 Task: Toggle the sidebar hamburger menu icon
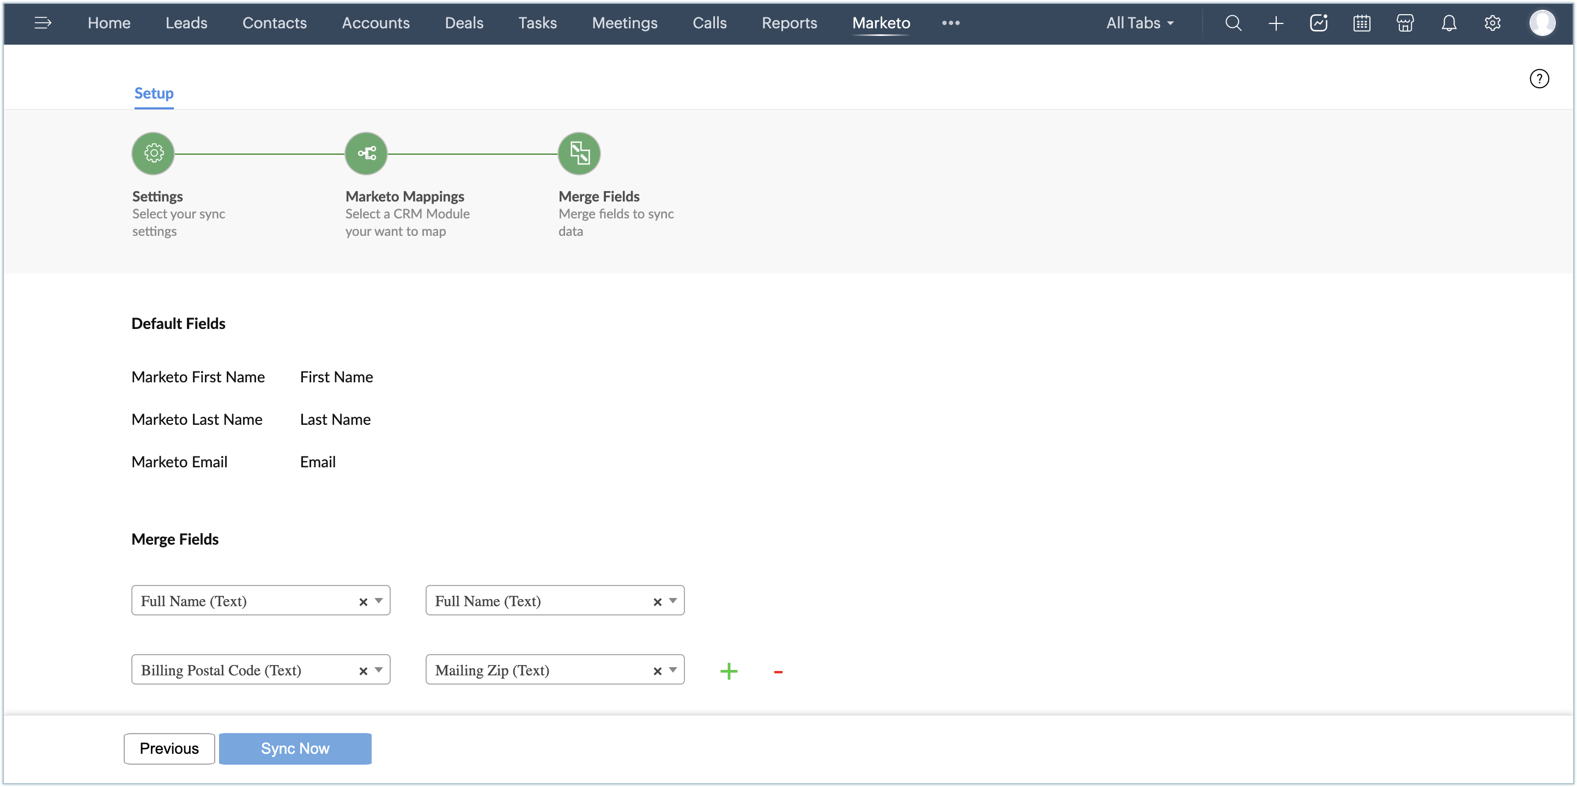[43, 23]
